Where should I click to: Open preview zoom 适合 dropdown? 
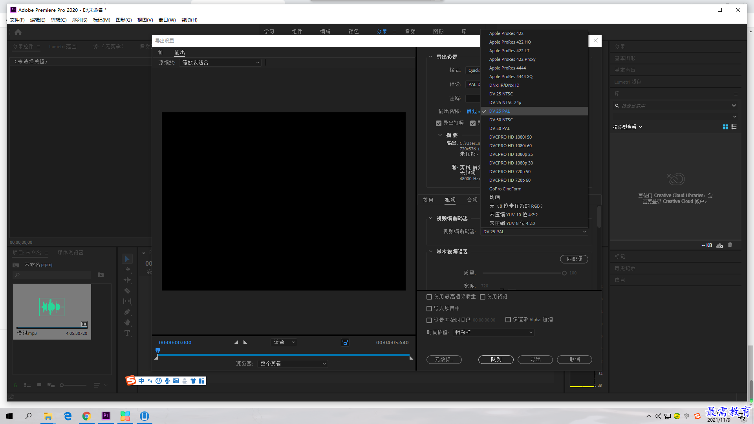pyautogui.click(x=284, y=342)
